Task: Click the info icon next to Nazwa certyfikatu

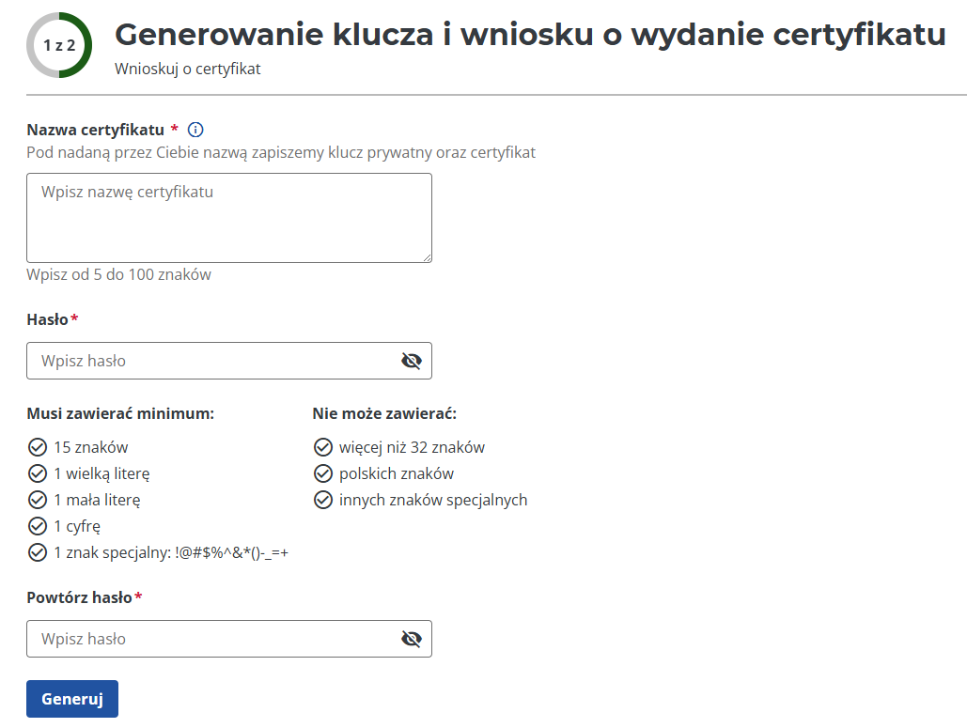Action: (195, 130)
